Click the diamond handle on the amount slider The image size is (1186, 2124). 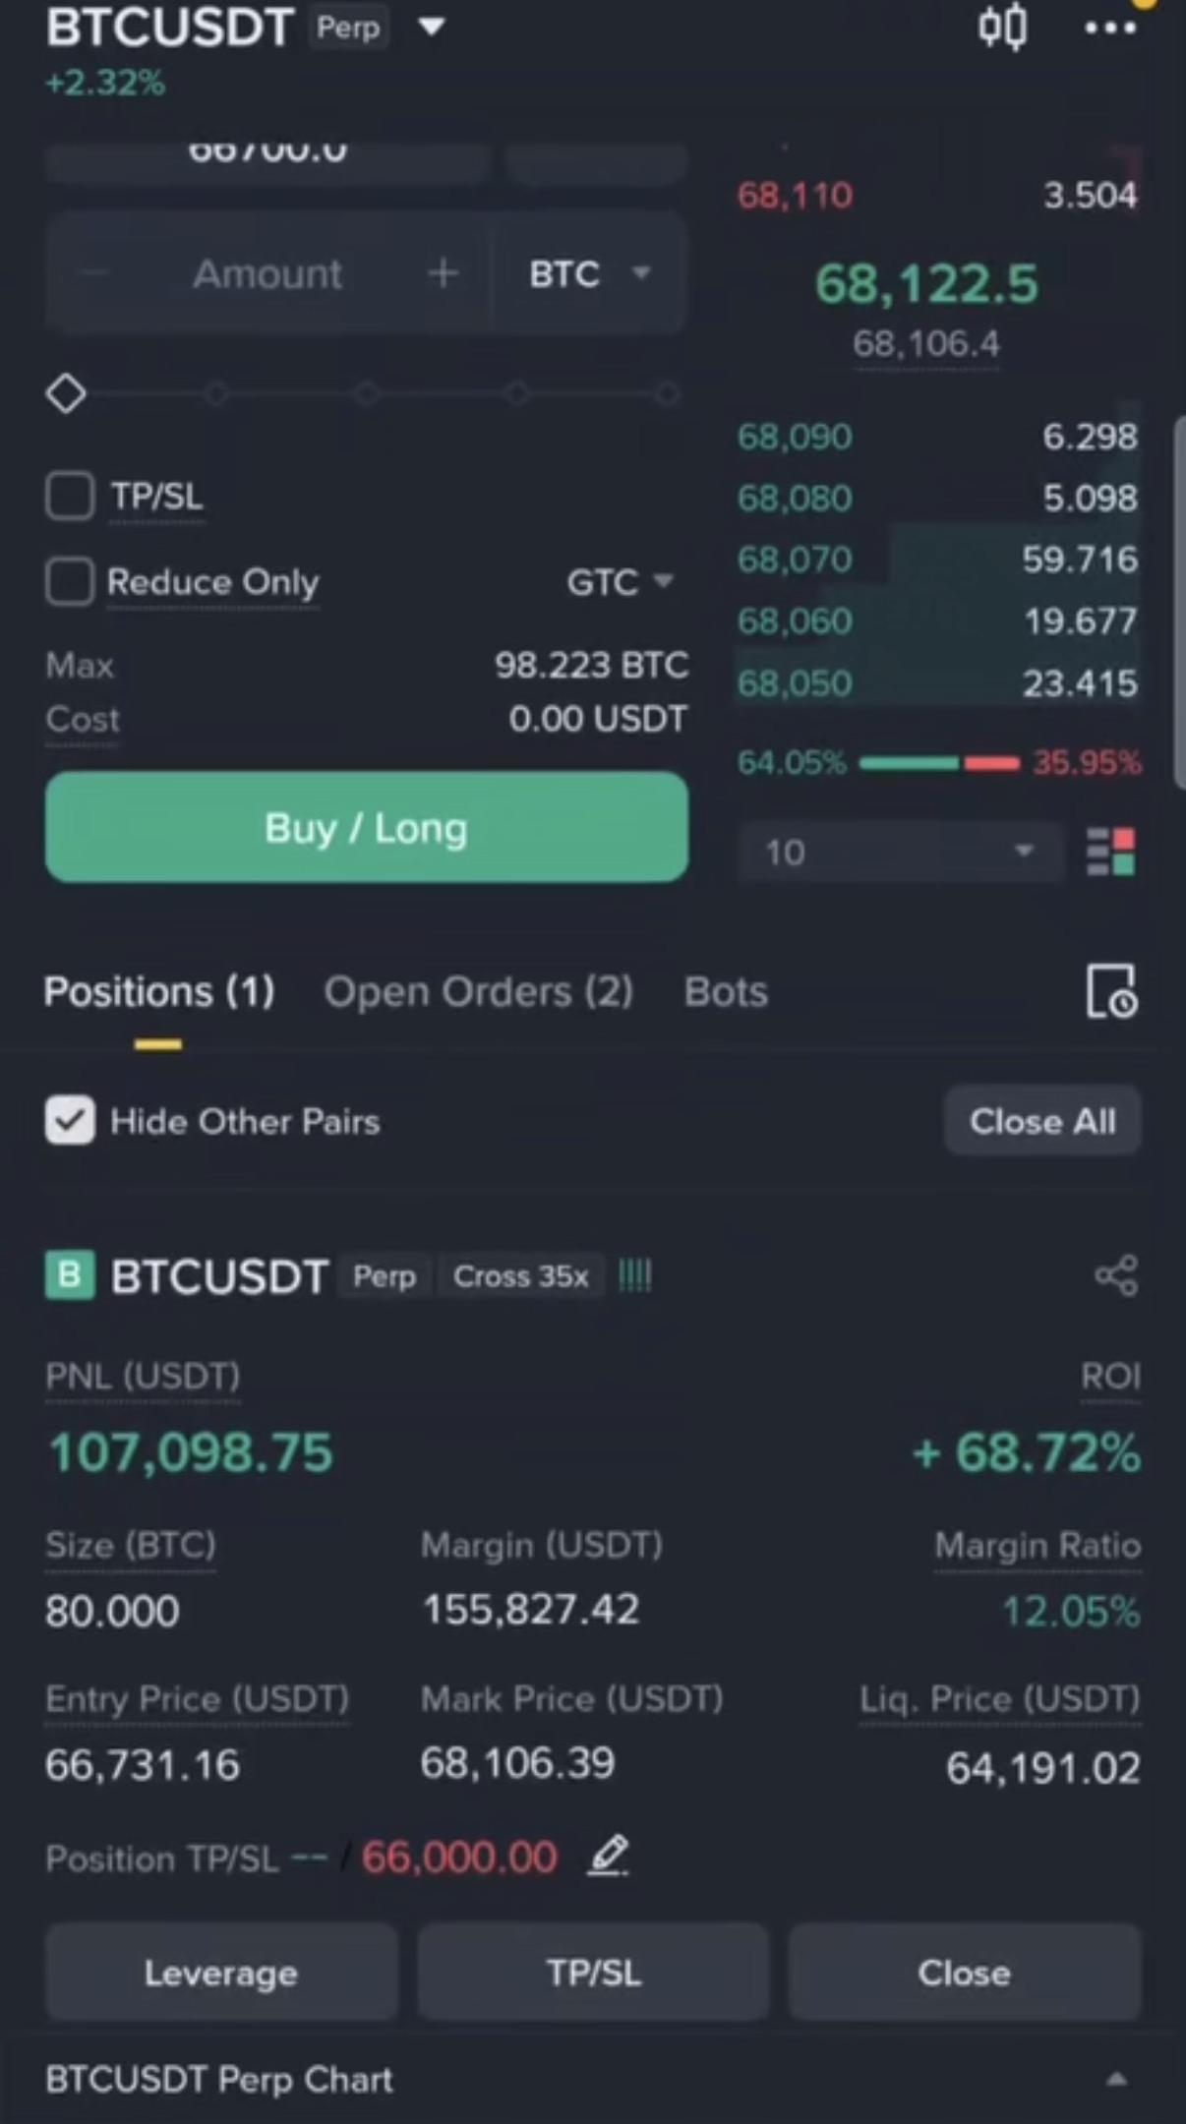66,394
